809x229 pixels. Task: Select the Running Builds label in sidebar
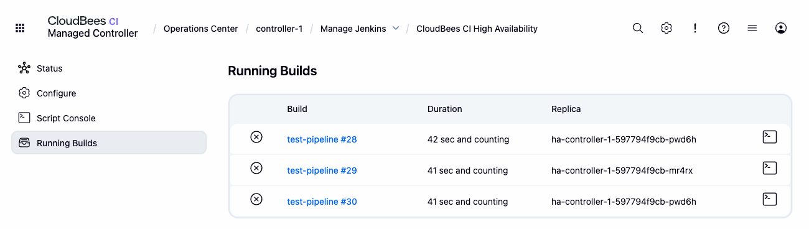pos(67,143)
